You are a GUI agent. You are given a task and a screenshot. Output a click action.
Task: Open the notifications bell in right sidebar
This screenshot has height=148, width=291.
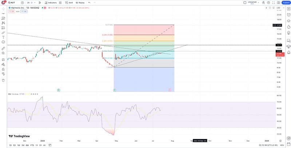[288, 52]
